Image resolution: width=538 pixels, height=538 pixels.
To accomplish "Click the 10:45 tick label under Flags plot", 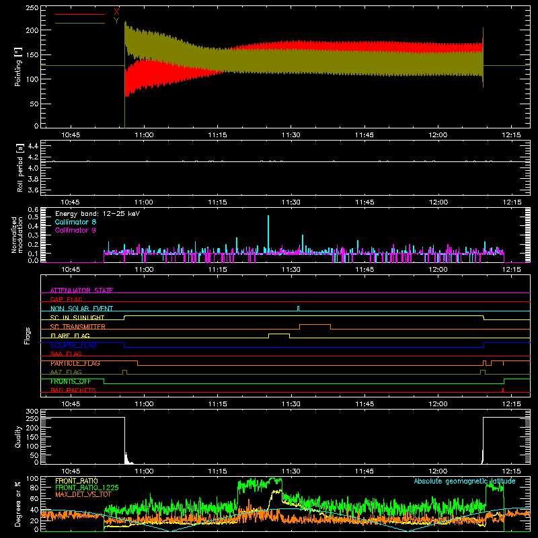I will pyautogui.click(x=71, y=404).
